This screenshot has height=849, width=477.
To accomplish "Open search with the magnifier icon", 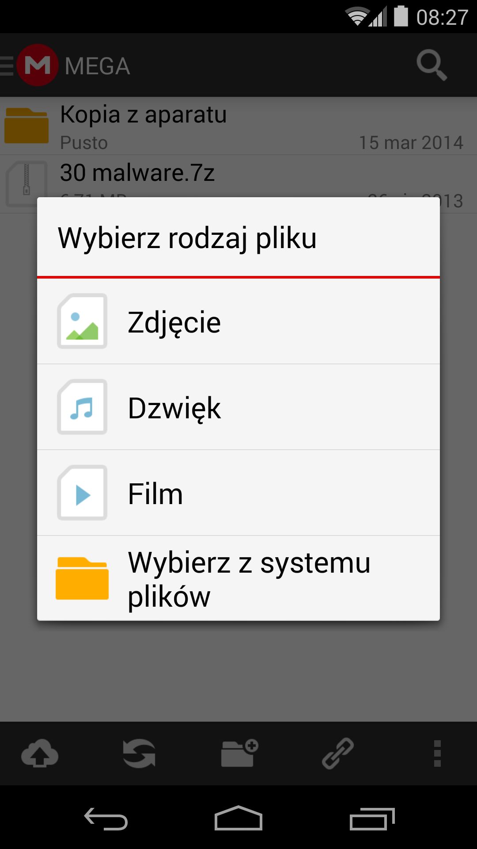I will pos(432,65).
